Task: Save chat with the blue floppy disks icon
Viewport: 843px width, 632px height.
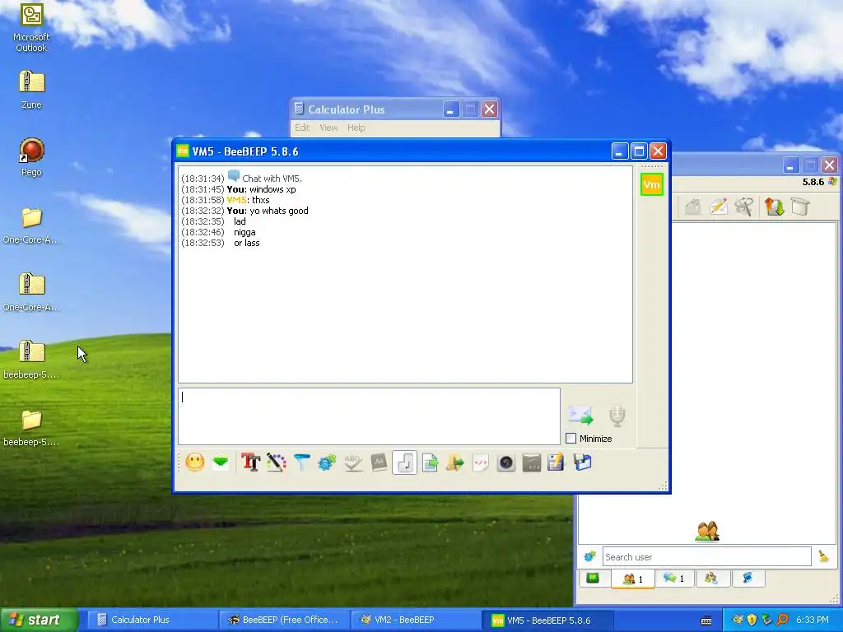Action: [582, 462]
